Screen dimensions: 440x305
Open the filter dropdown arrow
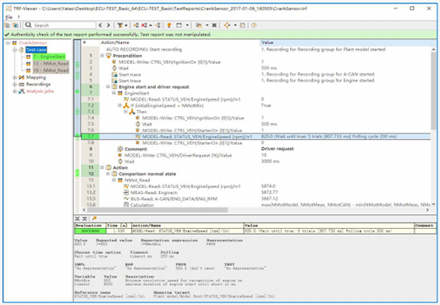pos(126,25)
